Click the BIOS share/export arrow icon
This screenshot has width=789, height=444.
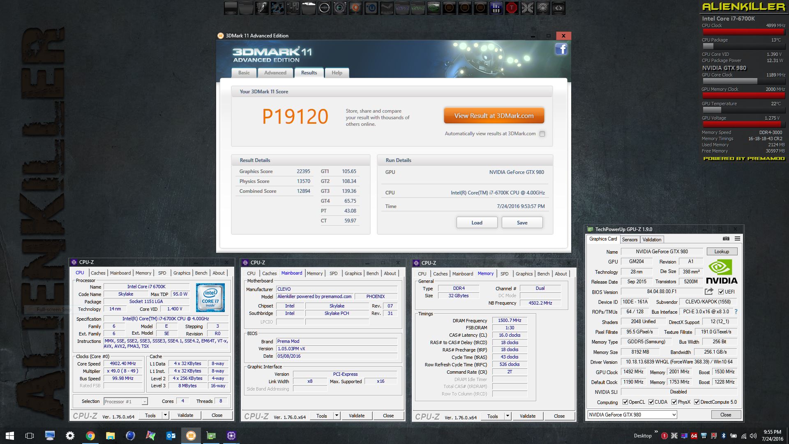coord(709,291)
